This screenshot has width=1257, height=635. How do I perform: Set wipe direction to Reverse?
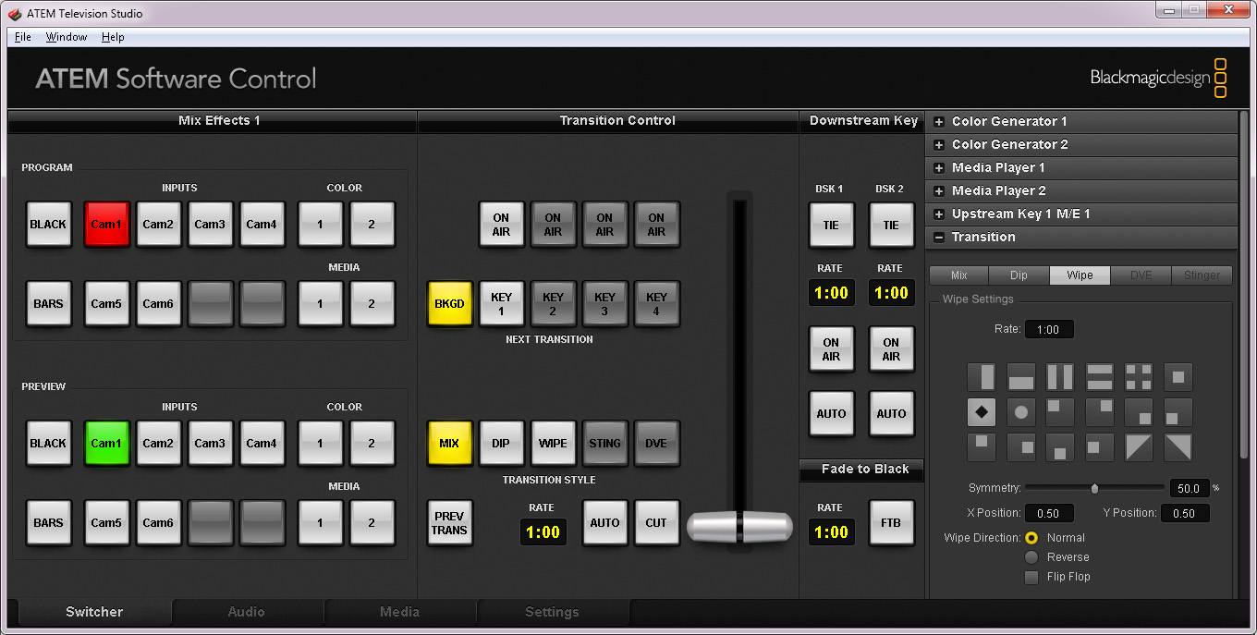click(1031, 557)
